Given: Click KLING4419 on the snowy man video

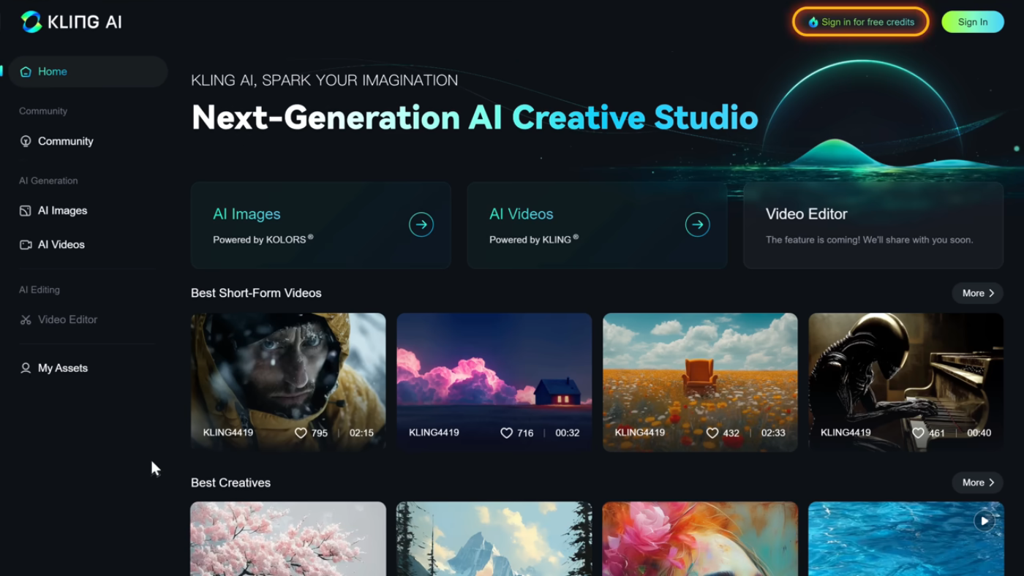Looking at the screenshot, I should [228, 433].
